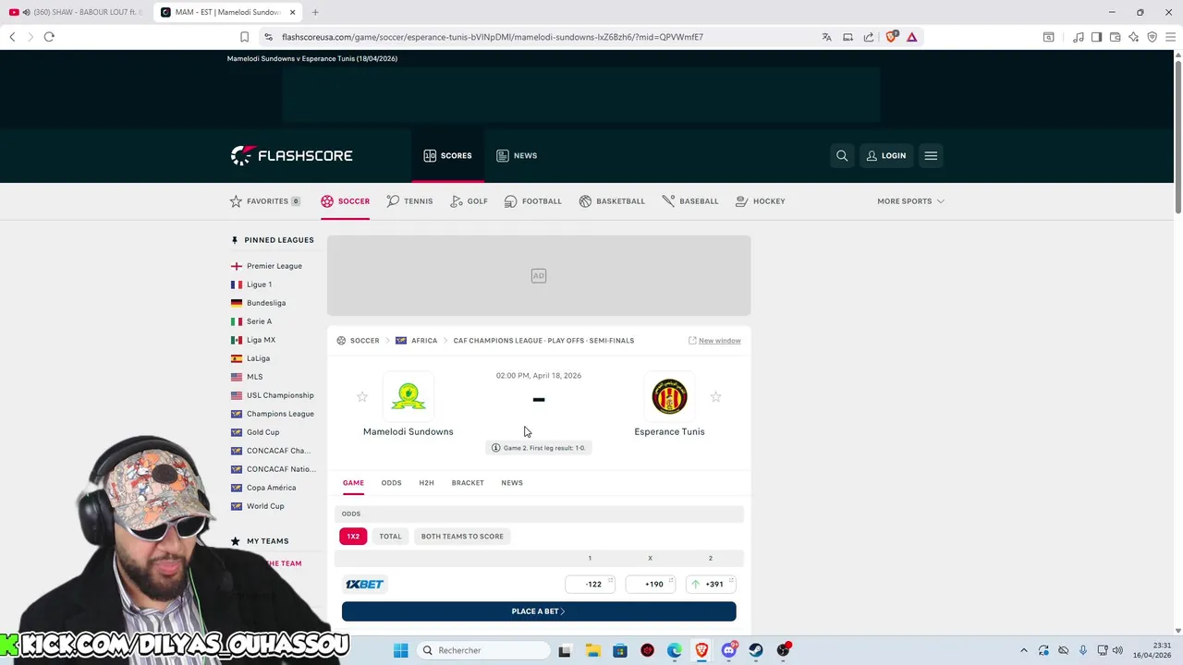
Task: Click the Flashscore logo
Action: 291,155
